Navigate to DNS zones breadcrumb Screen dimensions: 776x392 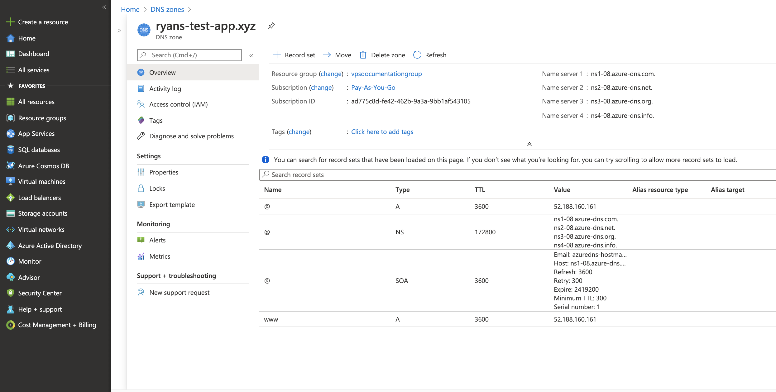tap(167, 9)
